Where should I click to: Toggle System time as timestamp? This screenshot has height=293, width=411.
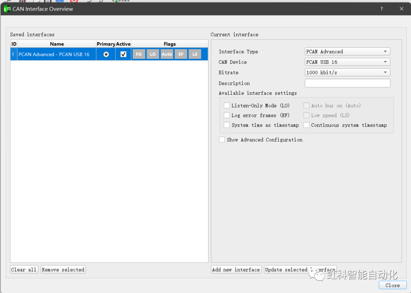pos(227,125)
